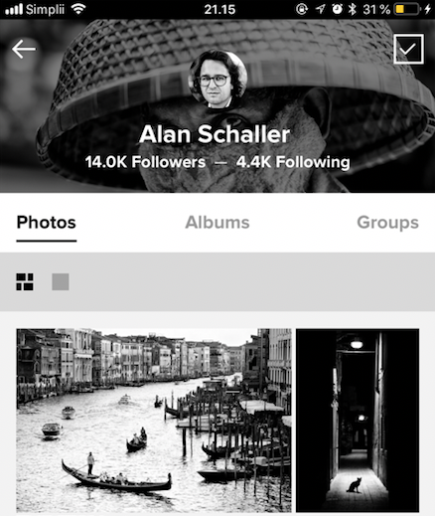
Task: Switch to single photo view icon
Action: pyautogui.click(x=61, y=281)
